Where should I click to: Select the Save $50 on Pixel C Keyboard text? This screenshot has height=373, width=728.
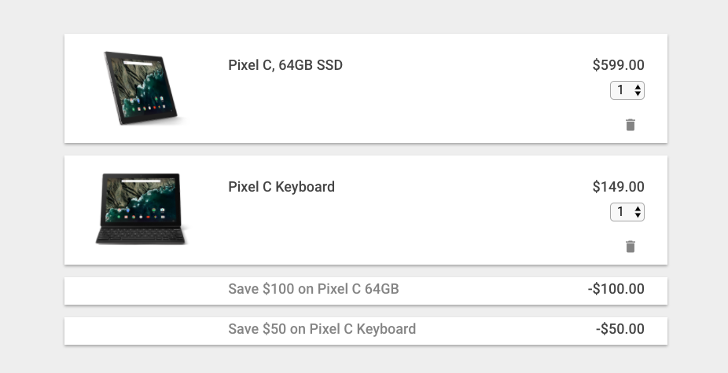322,329
